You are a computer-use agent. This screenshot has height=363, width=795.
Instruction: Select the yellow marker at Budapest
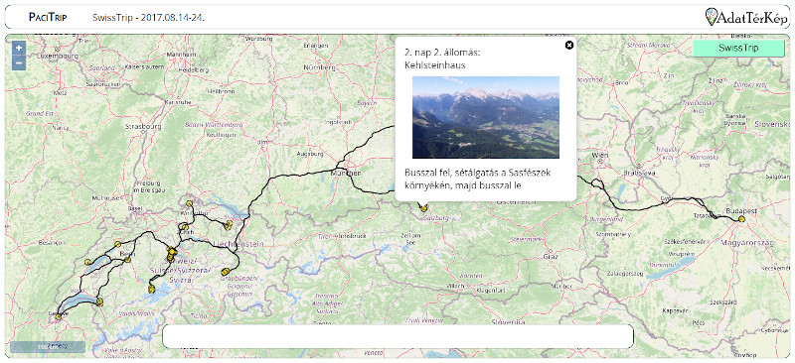click(x=741, y=219)
